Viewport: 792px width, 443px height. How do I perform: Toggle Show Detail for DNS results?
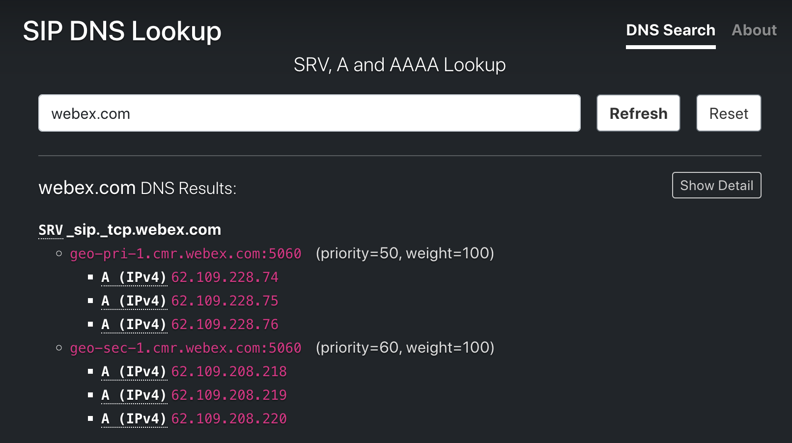(716, 186)
